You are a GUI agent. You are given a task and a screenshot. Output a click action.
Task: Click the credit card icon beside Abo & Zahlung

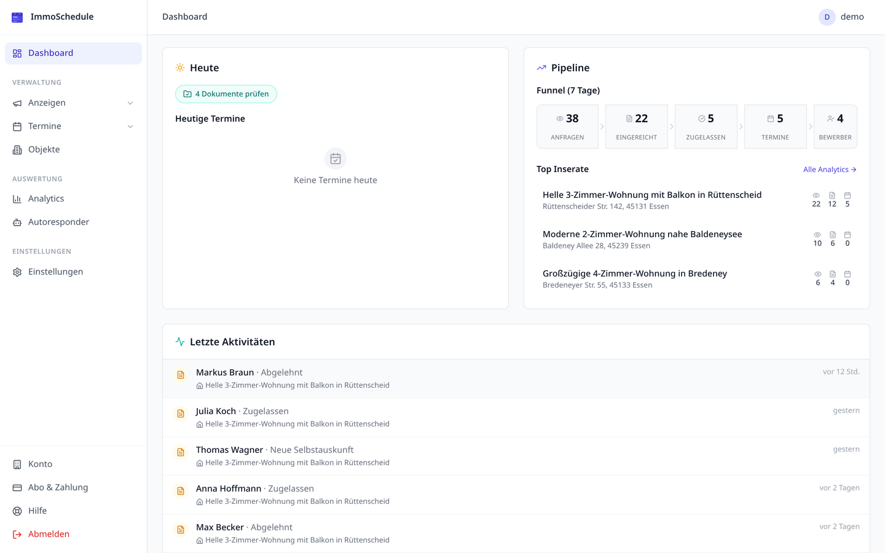tap(17, 487)
